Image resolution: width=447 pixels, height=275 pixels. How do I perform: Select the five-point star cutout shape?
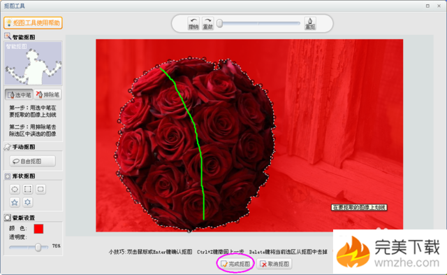(15, 202)
